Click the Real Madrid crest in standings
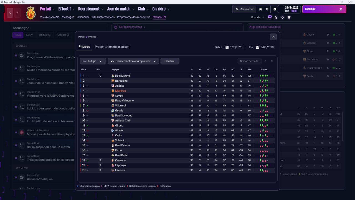Viewport: 355px width, 200px height. (x=113, y=76)
